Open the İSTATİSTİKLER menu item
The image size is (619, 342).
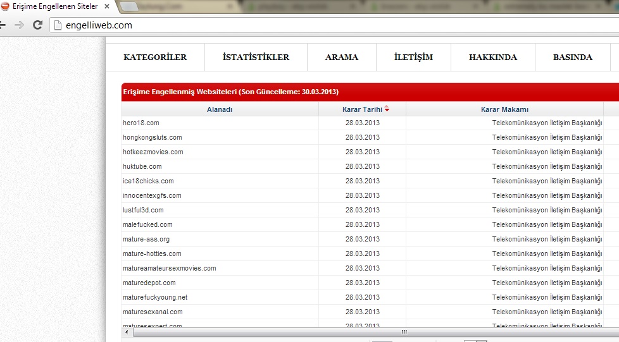pyautogui.click(x=256, y=57)
